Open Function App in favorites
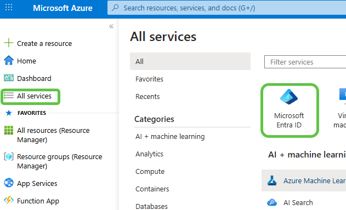The height and width of the screenshot is (210, 346). [38, 201]
